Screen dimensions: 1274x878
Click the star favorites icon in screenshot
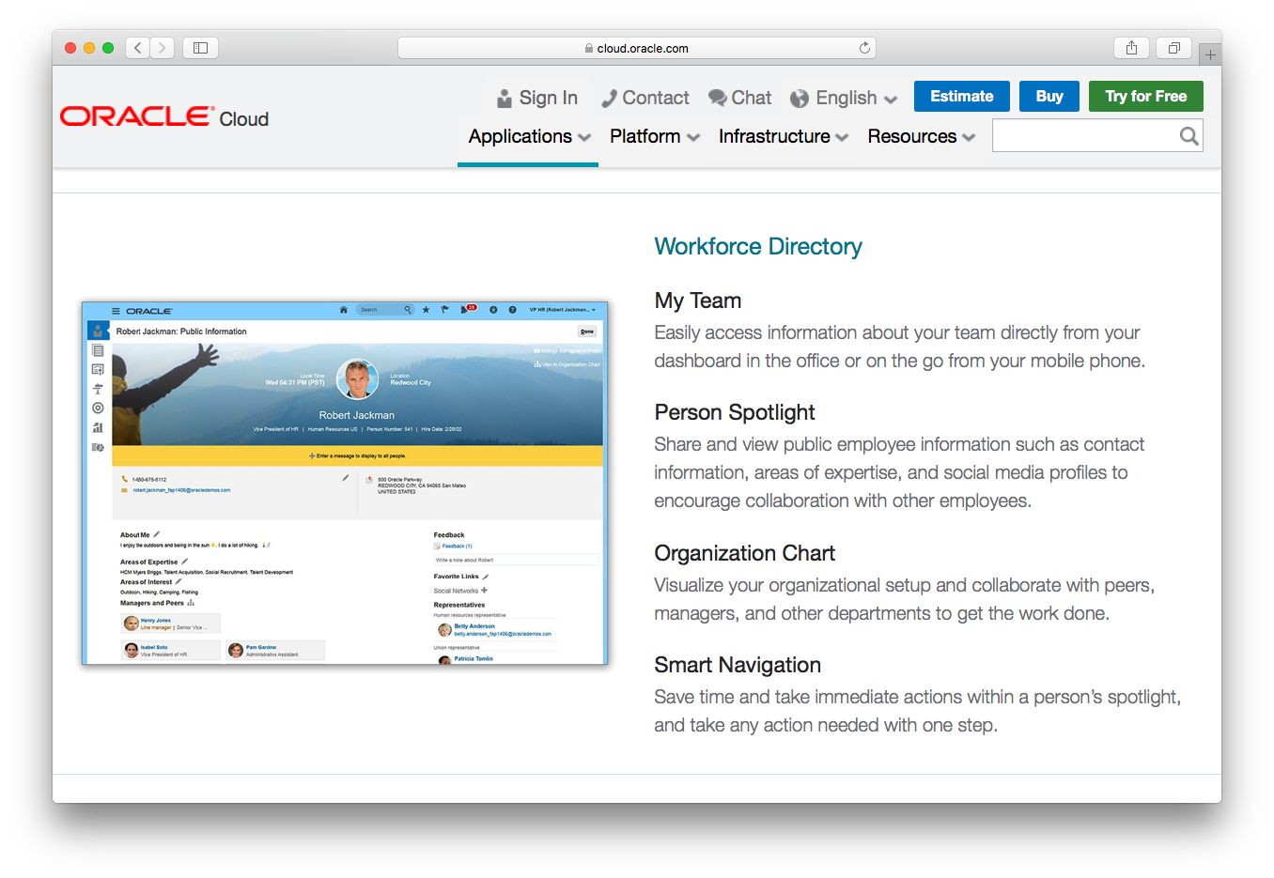click(427, 310)
